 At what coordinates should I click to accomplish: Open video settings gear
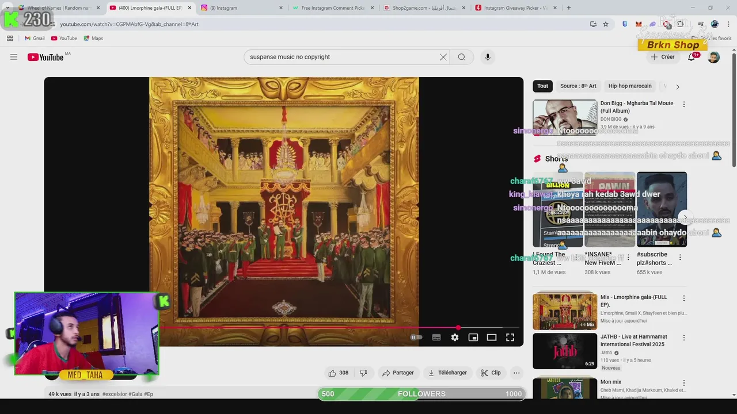pyautogui.click(x=455, y=338)
